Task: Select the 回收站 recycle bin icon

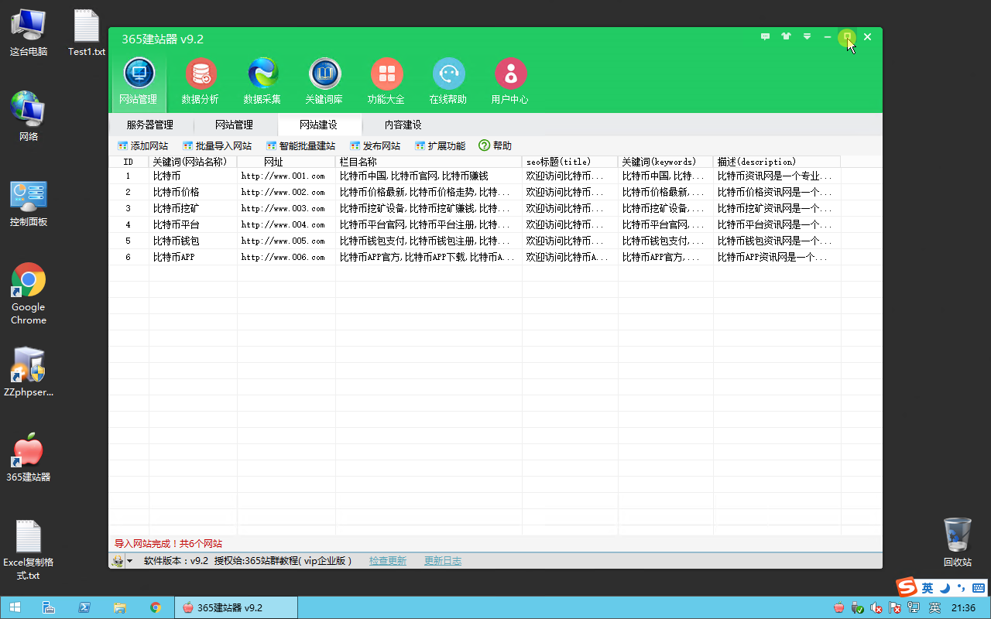Action: 958,542
